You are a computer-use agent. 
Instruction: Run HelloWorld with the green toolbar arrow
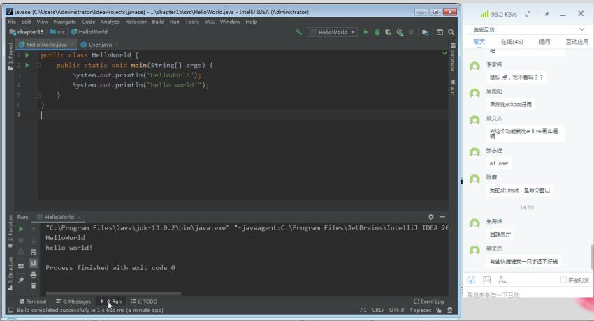(365, 32)
